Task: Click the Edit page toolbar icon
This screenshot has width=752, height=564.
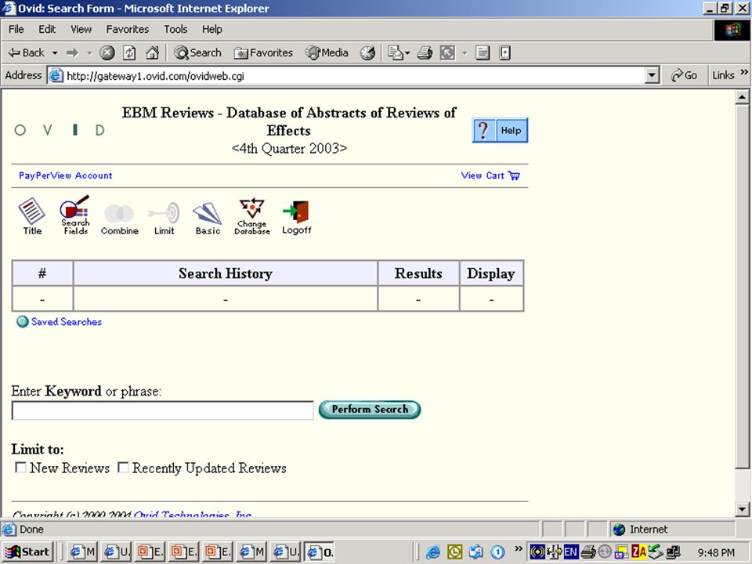Action: pos(447,52)
